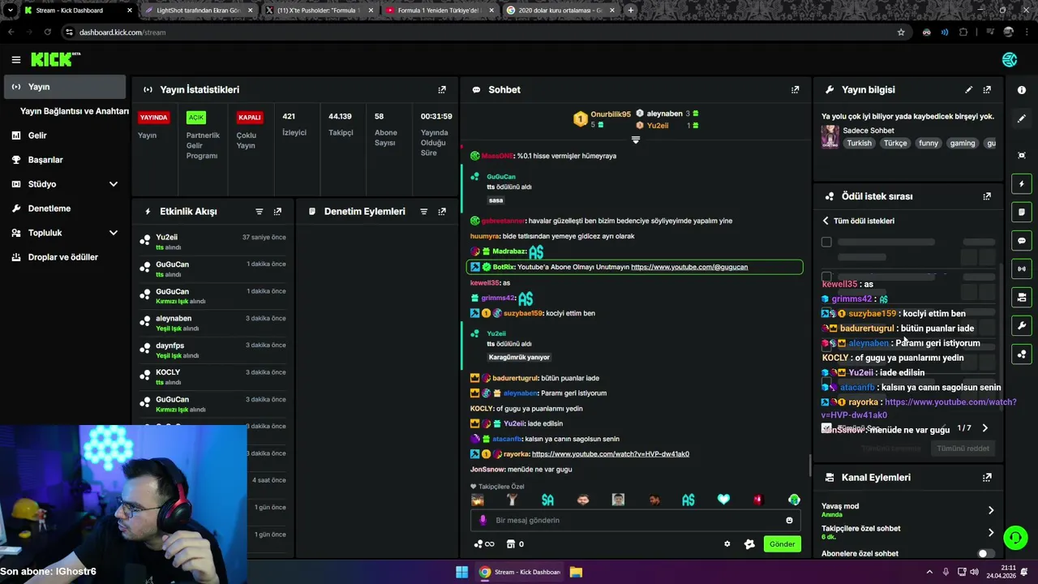The width and height of the screenshot is (1038, 584).
Task: Click the badge icon left of the Gönder button
Action: click(749, 544)
